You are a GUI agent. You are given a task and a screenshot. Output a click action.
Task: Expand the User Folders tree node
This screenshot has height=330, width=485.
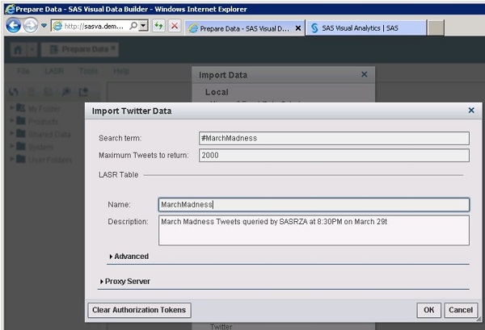coord(12,159)
